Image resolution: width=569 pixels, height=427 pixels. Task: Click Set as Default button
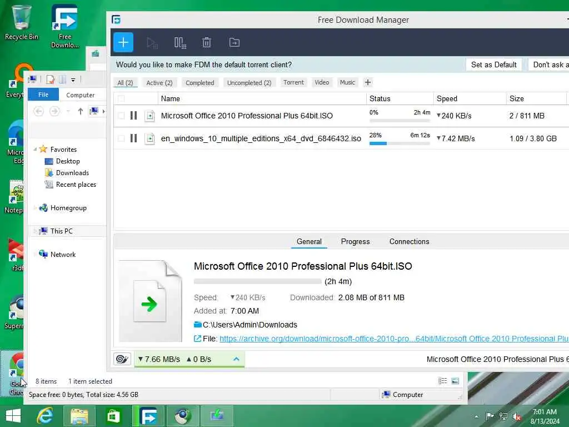point(494,64)
